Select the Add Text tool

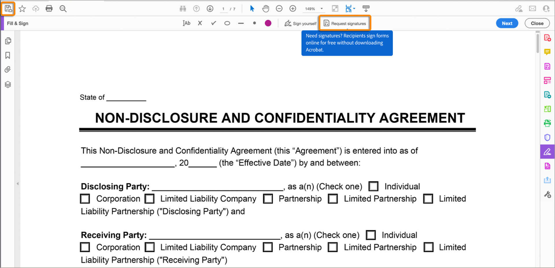[186, 23]
